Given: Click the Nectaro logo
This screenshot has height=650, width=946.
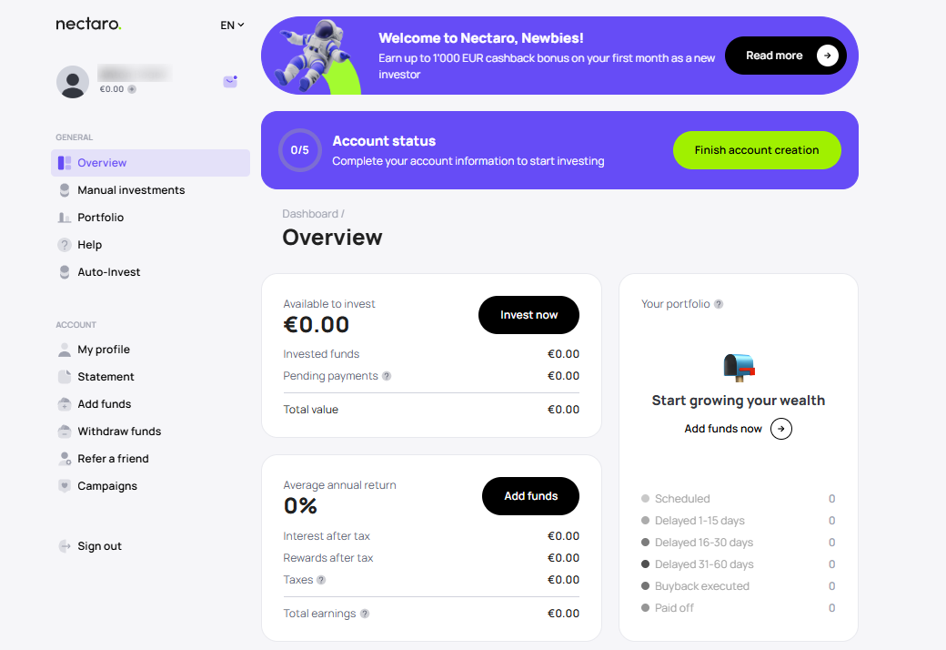Looking at the screenshot, I should click(x=88, y=25).
